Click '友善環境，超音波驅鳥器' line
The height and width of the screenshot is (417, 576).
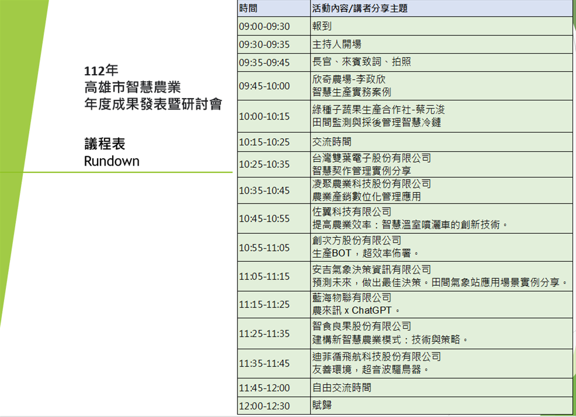[x=370, y=370]
